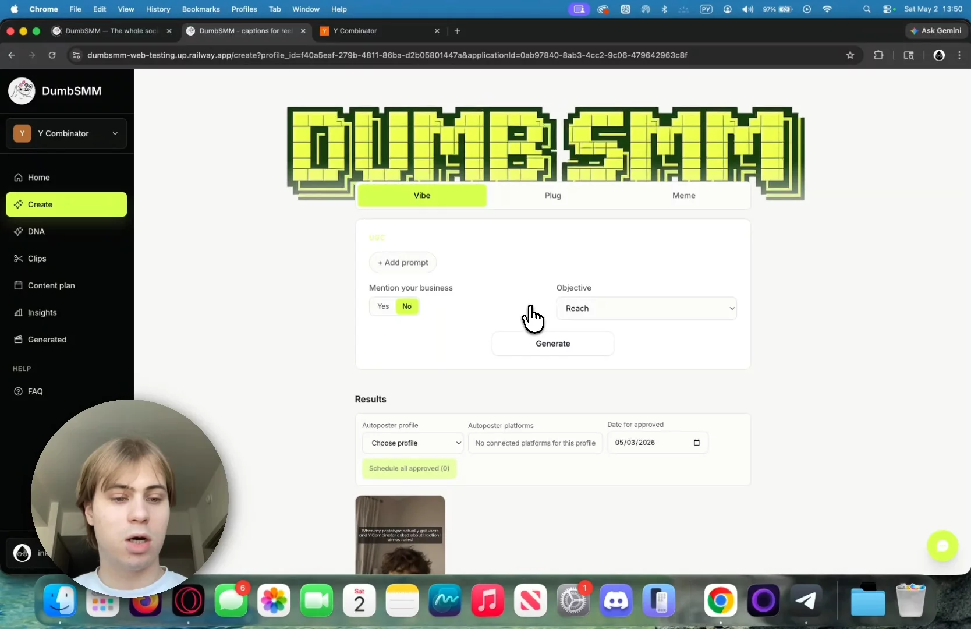
Task: Open Chrome profile avatar
Action: pos(938,55)
